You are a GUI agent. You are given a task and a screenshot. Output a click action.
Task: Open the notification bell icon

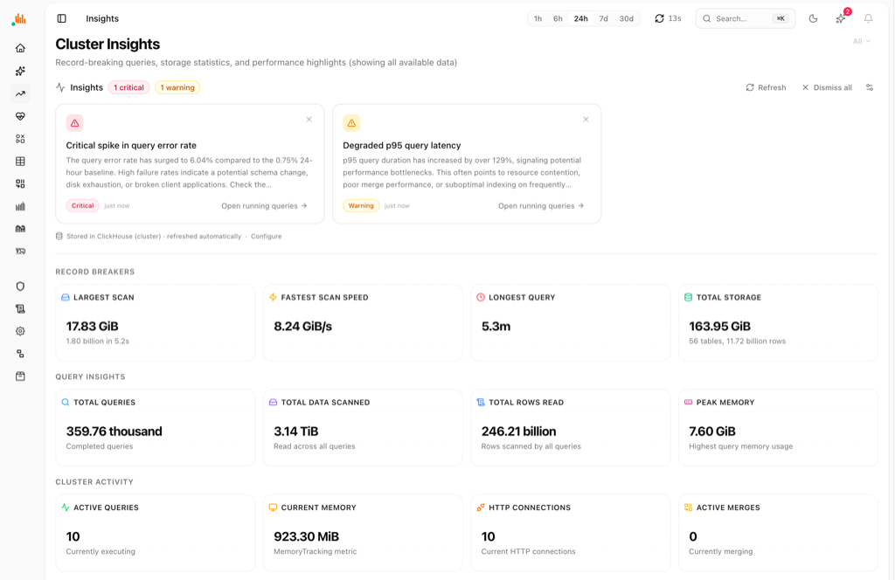(868, 19)
